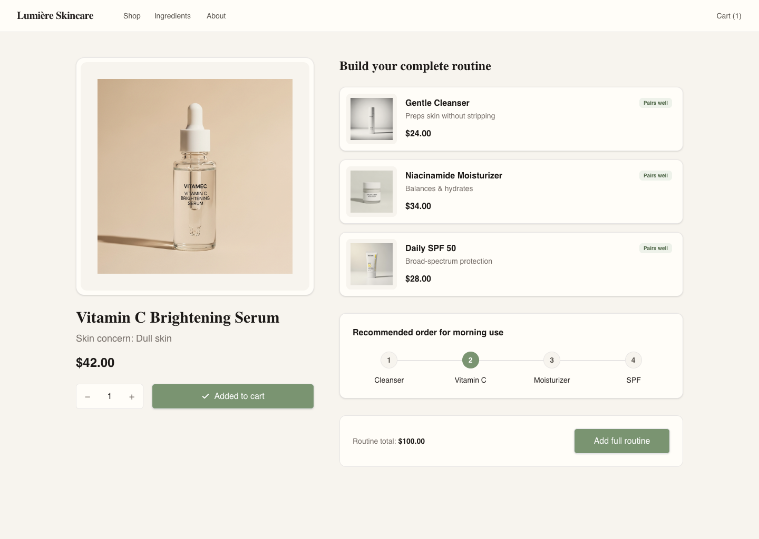Increase quantity with the plus icon
The height and width of the screenshot is (539, 759).
(132, 396)
